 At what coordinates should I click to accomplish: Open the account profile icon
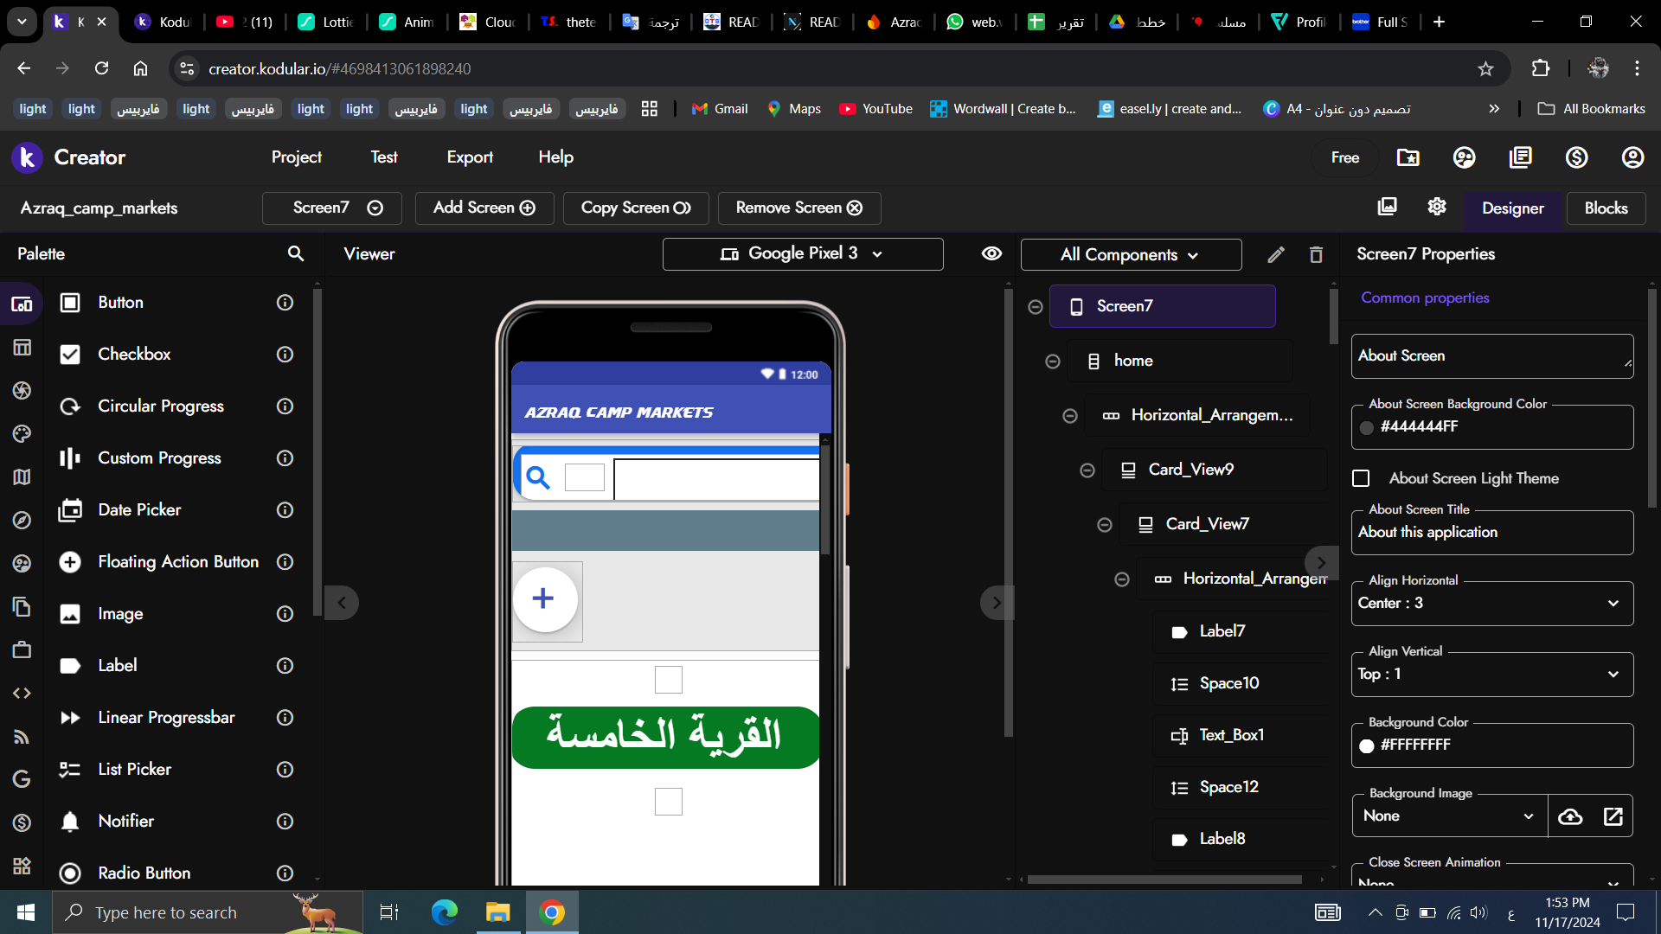pos(1632,157)
